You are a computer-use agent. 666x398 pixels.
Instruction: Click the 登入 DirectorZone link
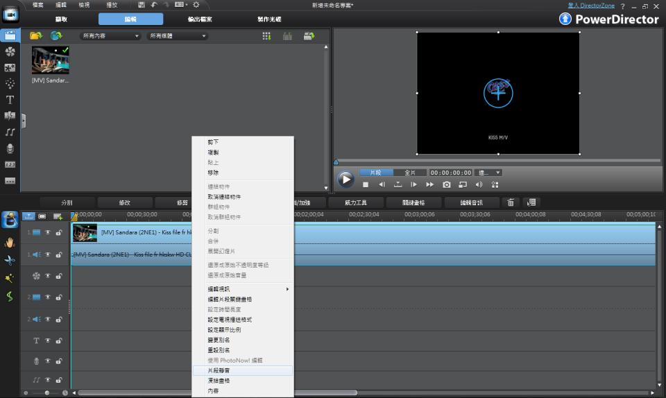click(590, 6)
